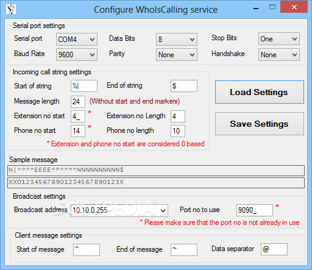Expand the Parity dropdown

point(177,54)
